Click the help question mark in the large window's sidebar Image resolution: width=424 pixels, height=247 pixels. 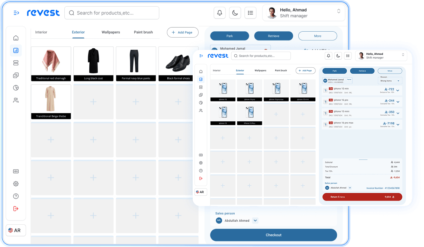click(16, 196)
